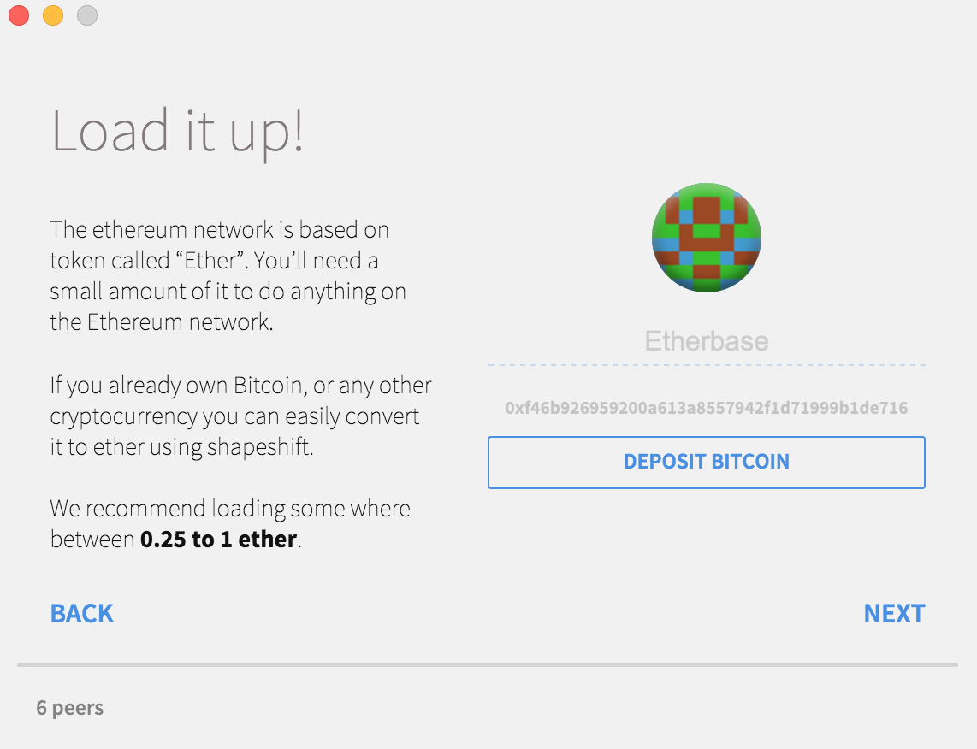The image size is (977, 749).
Task: Select the Etherbase account name field
Action: 706,341
